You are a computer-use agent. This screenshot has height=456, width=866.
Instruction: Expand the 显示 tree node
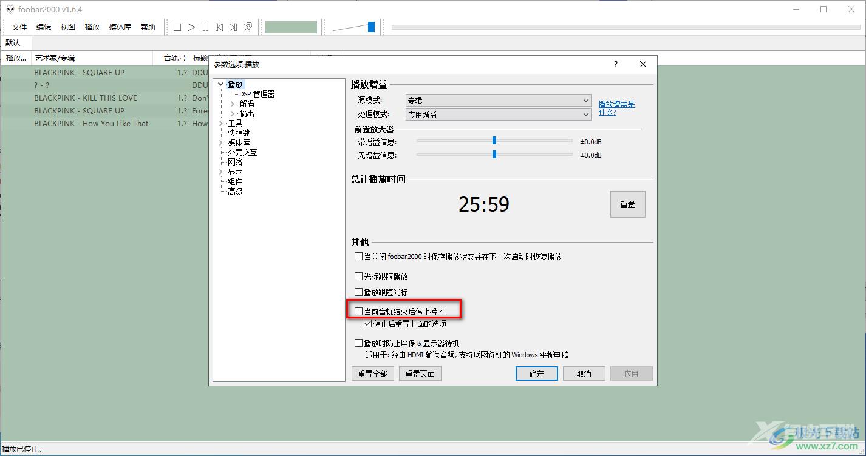click(221, 172)
